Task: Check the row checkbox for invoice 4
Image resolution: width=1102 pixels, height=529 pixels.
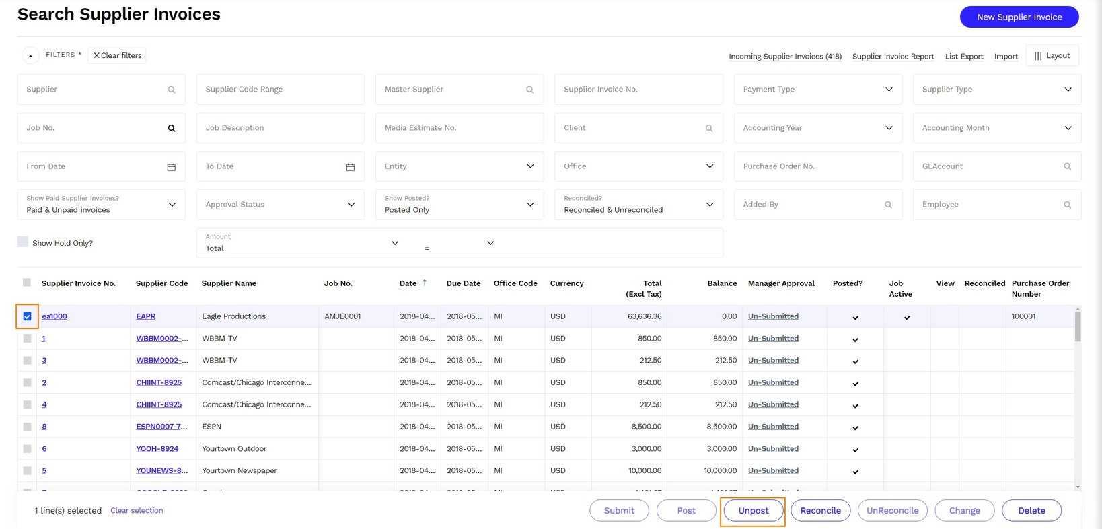Action: point(27,404)
